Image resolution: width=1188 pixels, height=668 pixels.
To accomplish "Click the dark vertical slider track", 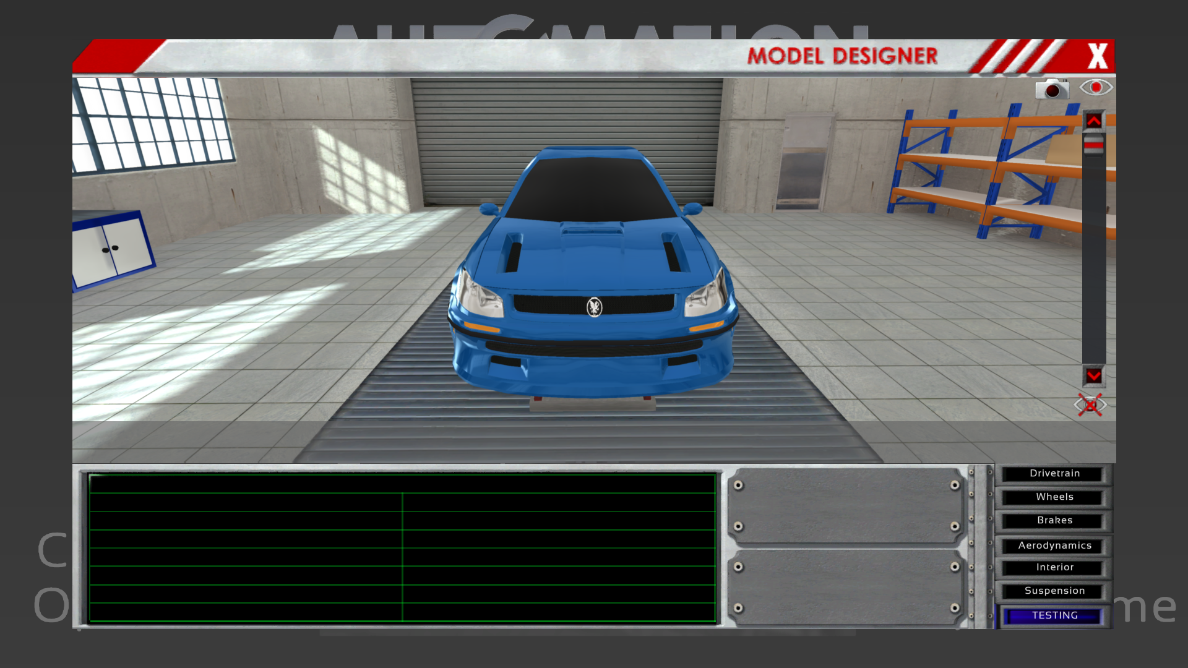I will tap(1093, 260).
